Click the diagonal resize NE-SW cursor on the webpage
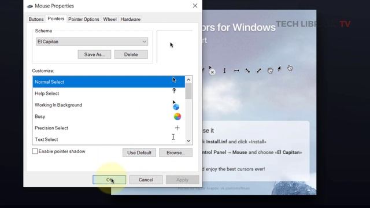The image size is (370, 208). [x=259, y=70]
